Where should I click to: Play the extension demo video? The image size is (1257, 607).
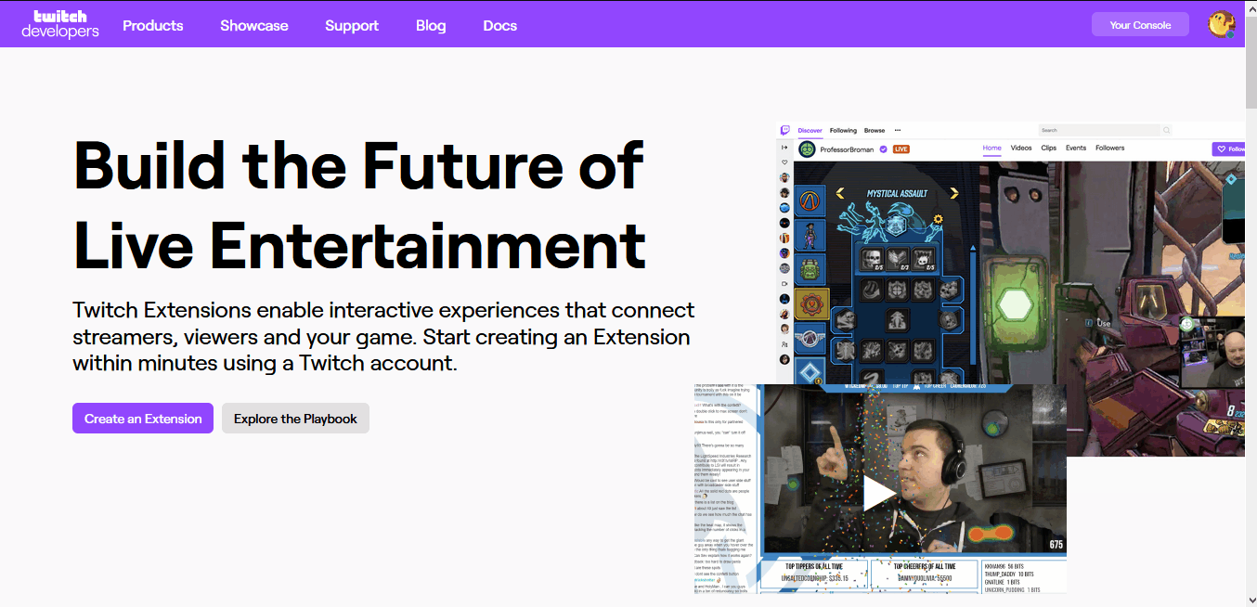click(x=879, y=493)
